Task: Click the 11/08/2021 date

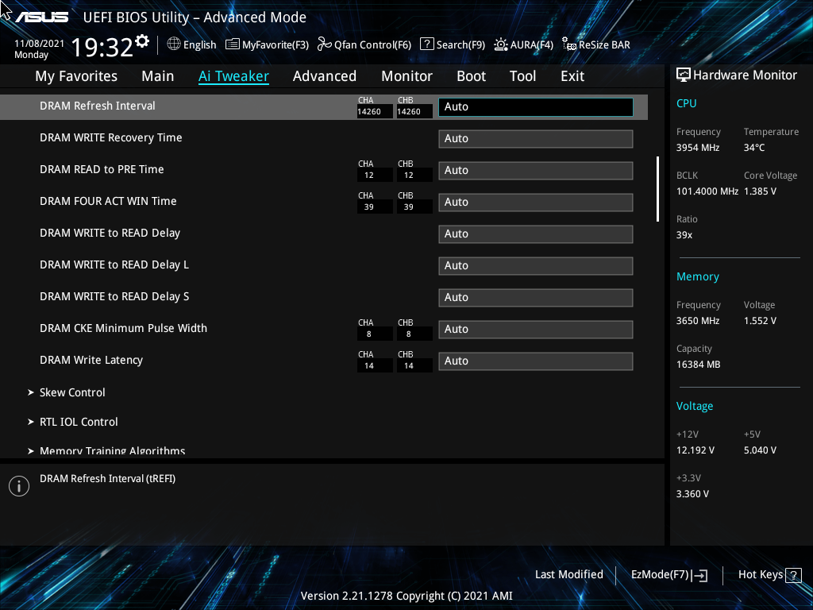Action: pos(40,44)
